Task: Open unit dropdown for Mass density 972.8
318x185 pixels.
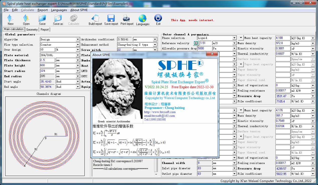Action: (313, 43)
